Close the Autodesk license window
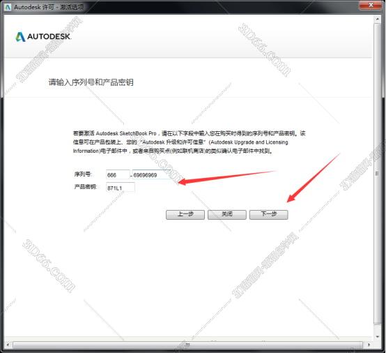386x353 pixels. click(x=371, y=5)
